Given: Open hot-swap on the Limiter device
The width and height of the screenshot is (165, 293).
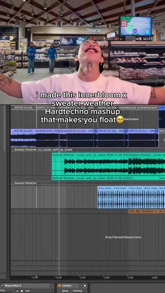Looking at the screenshot, I should (81, 286).
